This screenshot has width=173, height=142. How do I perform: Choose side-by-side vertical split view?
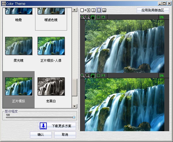(93, 10)
